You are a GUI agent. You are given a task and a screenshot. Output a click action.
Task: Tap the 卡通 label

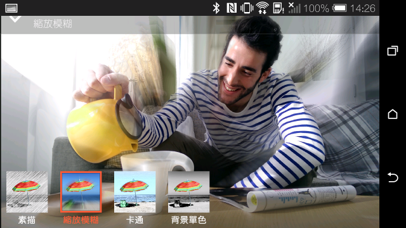pyautogui.click(x=134, y=220)
